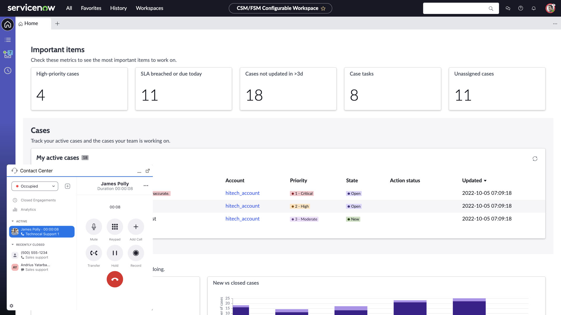Open the call Keypad
Image resolution: width=561 pixels, height=315 pixels.
[115, 227]
